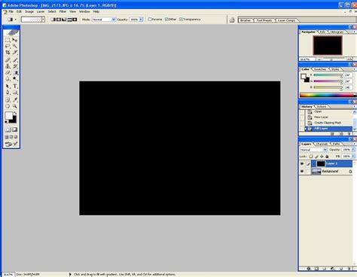Click the red R slider in Color panel
The height and width of the screenshot is (277, 357).
pos(328,75)
